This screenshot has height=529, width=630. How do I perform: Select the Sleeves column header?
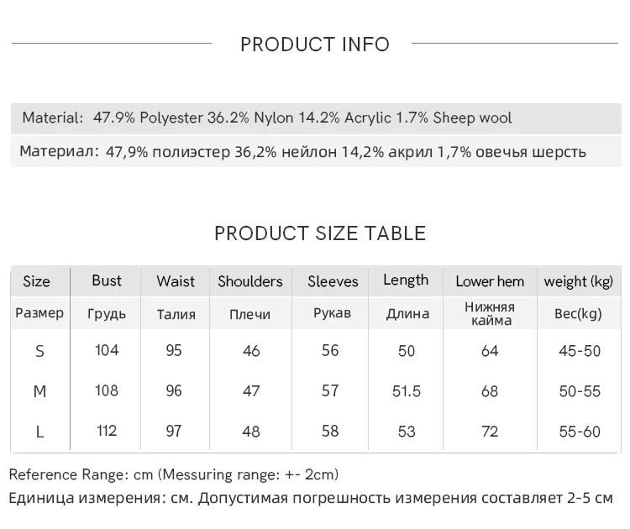tap(333, 281)
